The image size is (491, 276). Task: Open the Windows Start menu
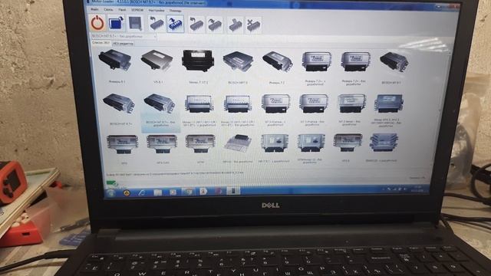110,192
